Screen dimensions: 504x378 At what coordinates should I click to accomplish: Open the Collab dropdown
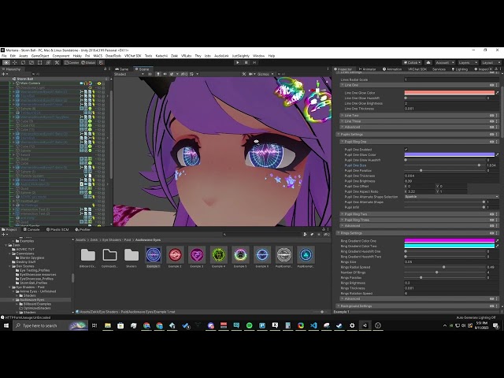[x=412, y=63]
